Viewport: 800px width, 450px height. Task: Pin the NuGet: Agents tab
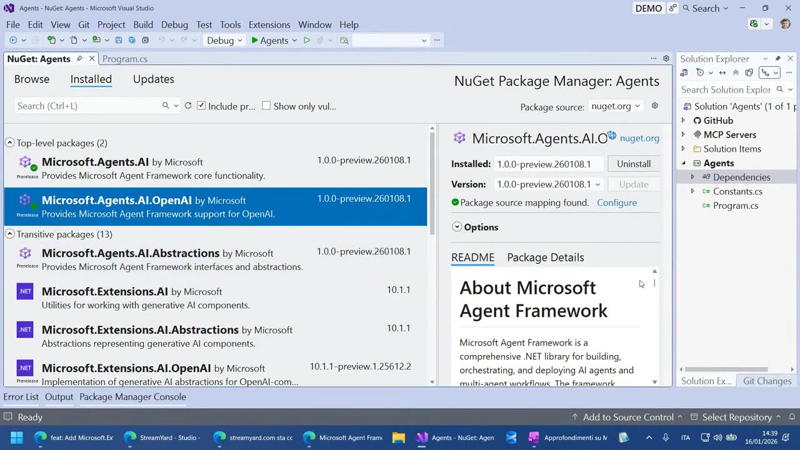tap(79, 58)
